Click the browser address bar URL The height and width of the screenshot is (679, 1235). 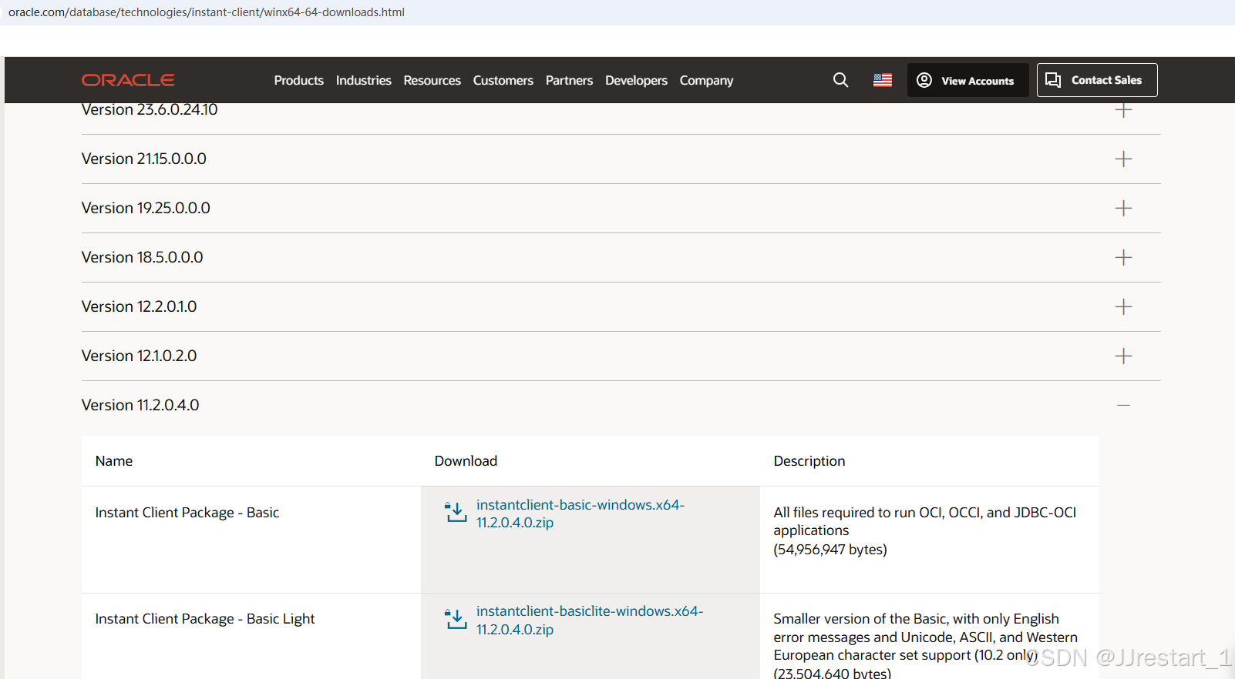pos(207,12)
